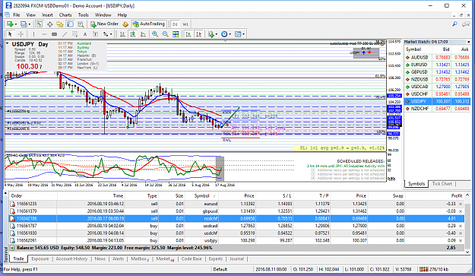Toggle the Terminal panel button
The width and height of the screenshot is (475, 276).
click(70, 24)
